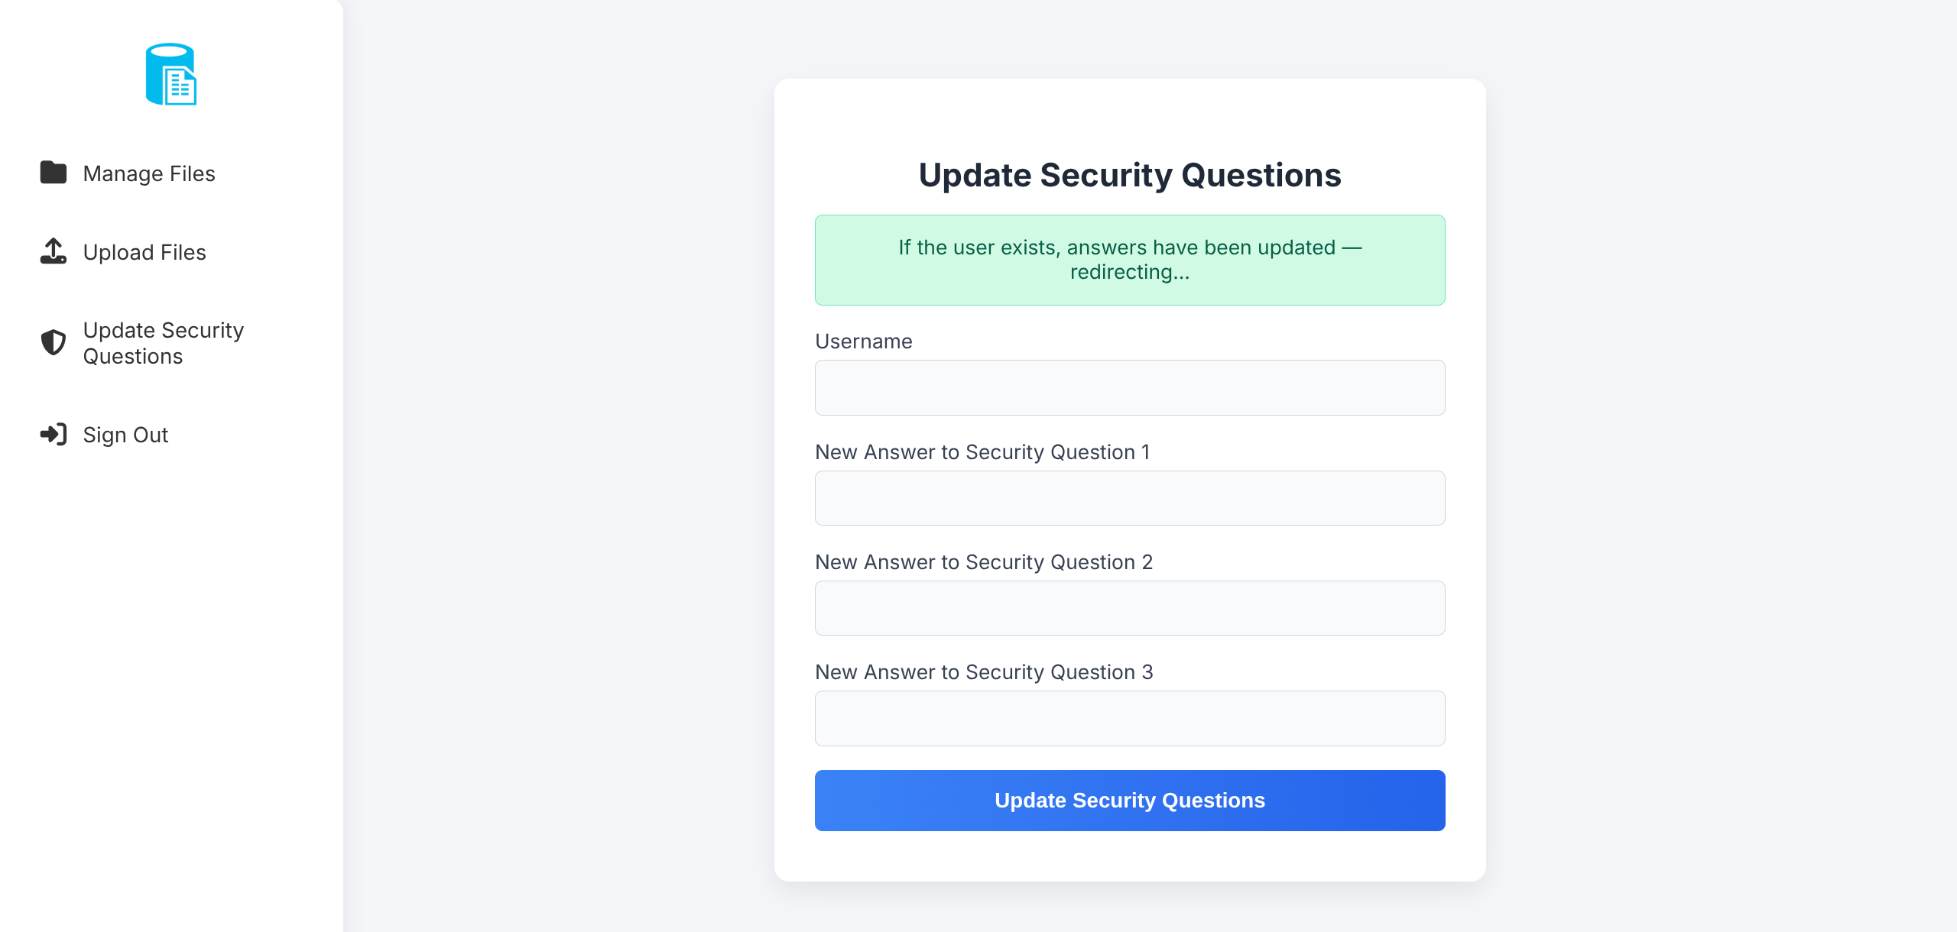Open the Manage Files menu item
Viewport: 1957px width, 932px height.
pyautogui.click(x=149, y=173)
